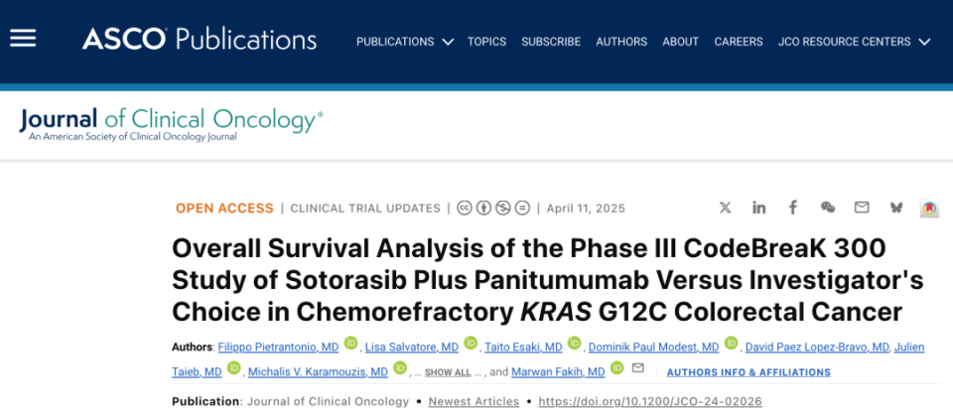Open the Topics menu item
953x417 pixels.
pos(486,42)
